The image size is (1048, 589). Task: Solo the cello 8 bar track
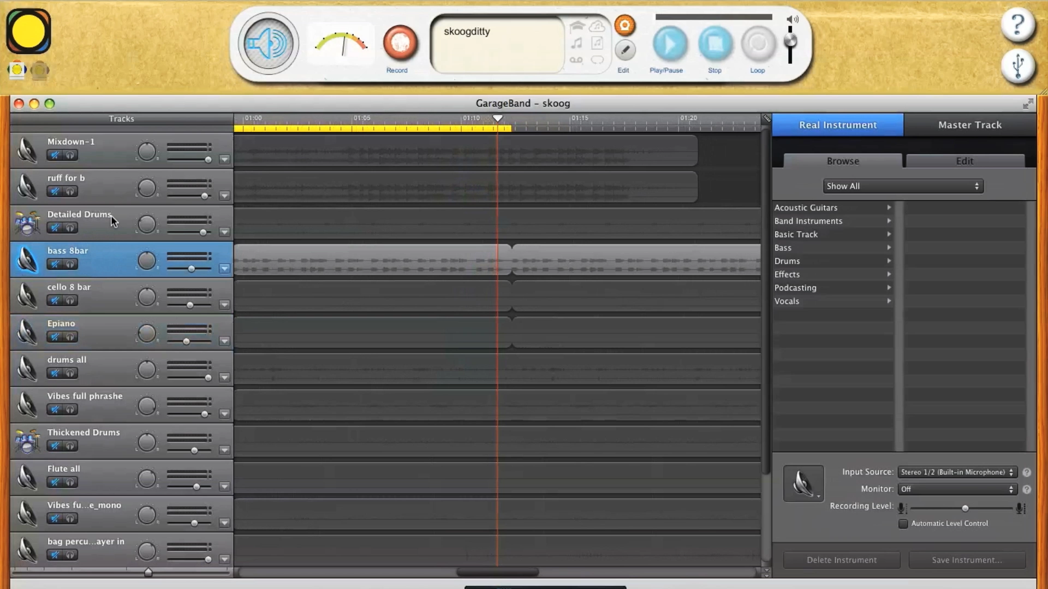70,300
